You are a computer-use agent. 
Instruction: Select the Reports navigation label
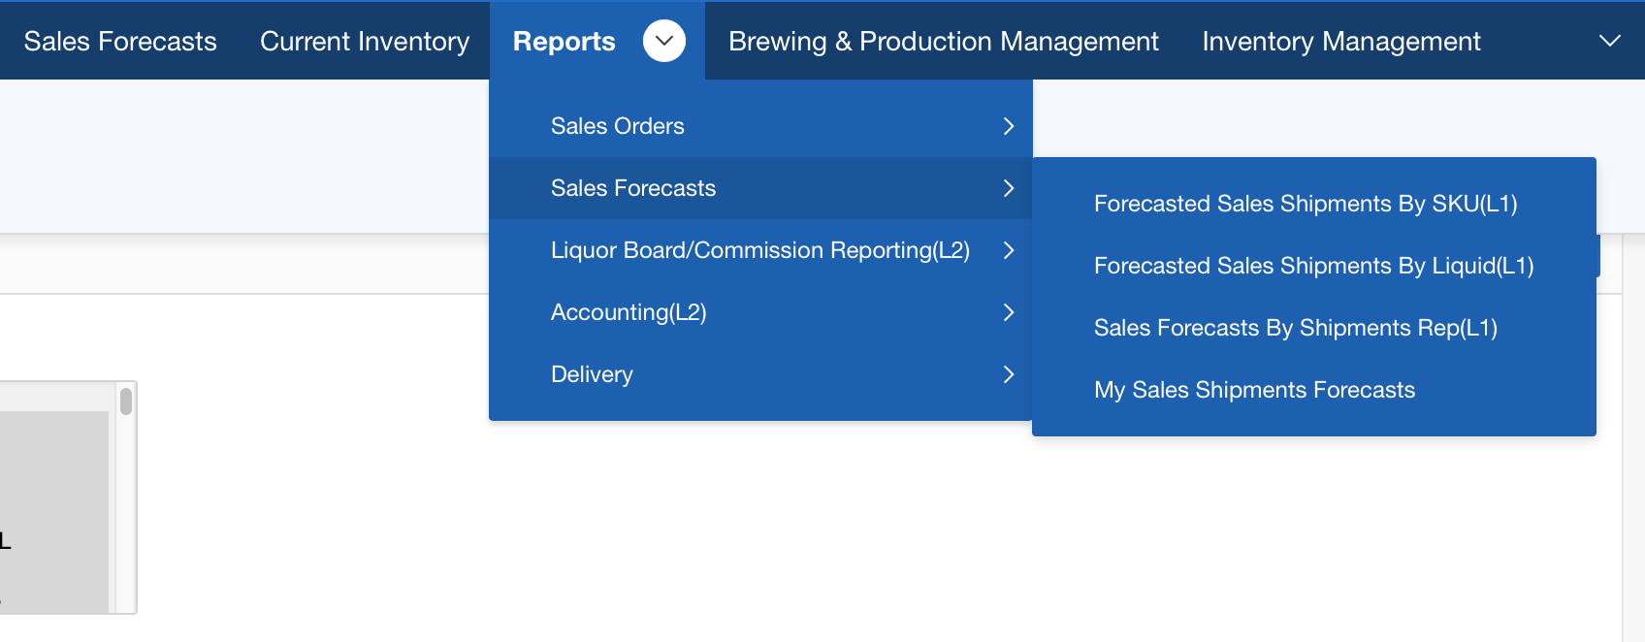coord(564,41)
